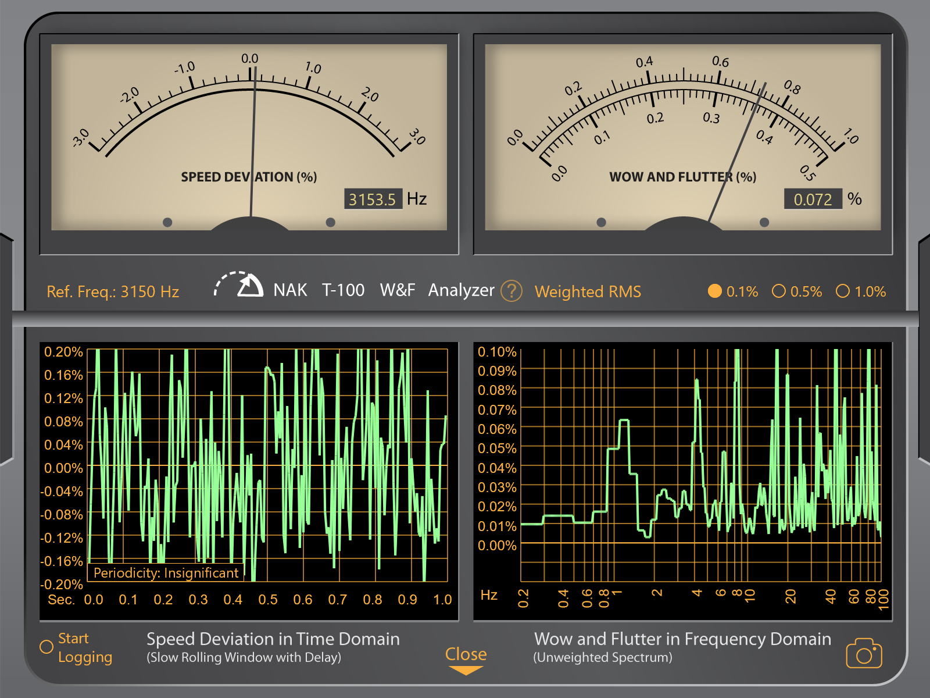Viewport: 930px width, 698px height.
Task: Click the Ref. Freq.: 3150 Hz setting
Action: [x=113, y=291]
